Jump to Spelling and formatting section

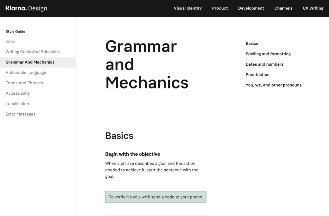click(268, 54)
